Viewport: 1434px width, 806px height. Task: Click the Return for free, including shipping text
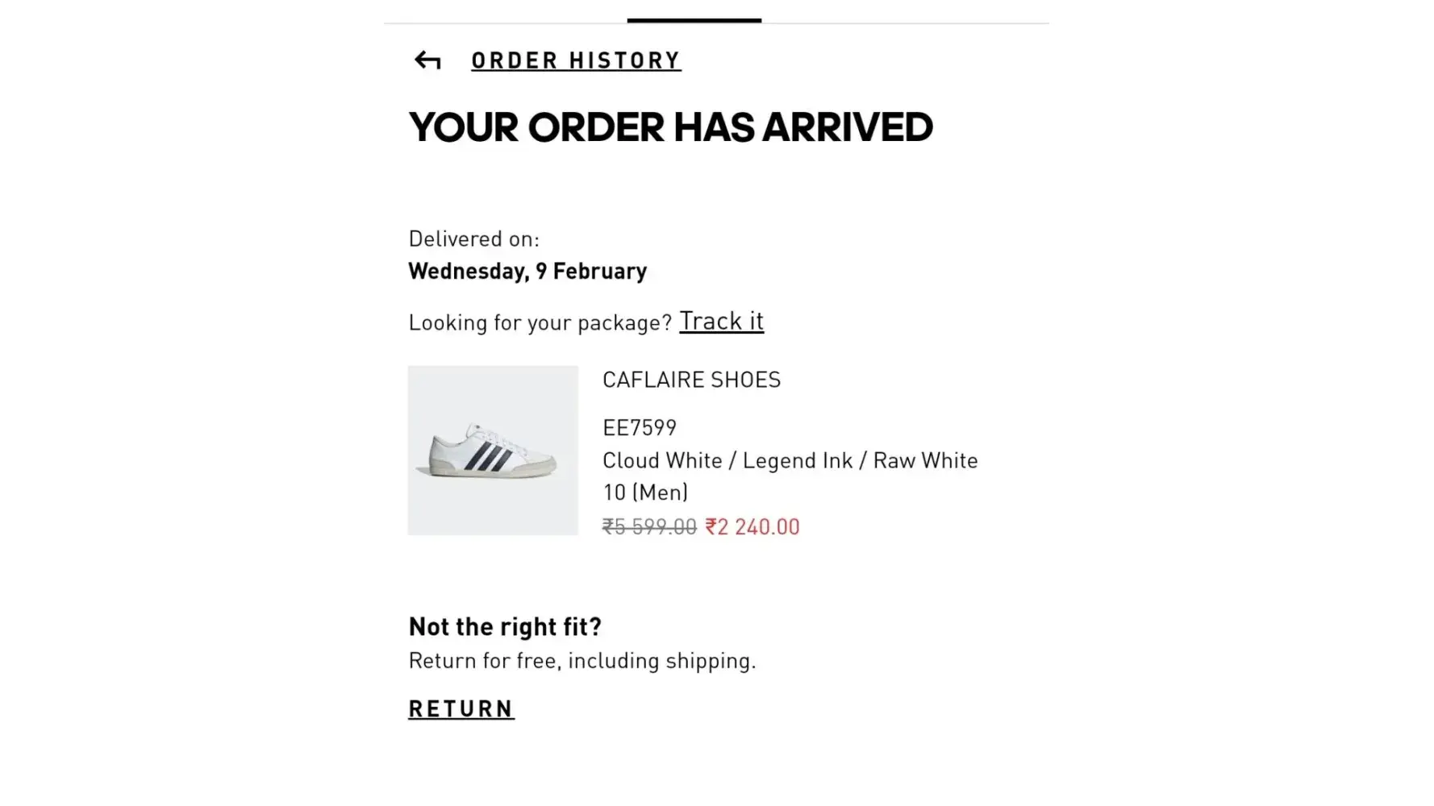(582, 660)
